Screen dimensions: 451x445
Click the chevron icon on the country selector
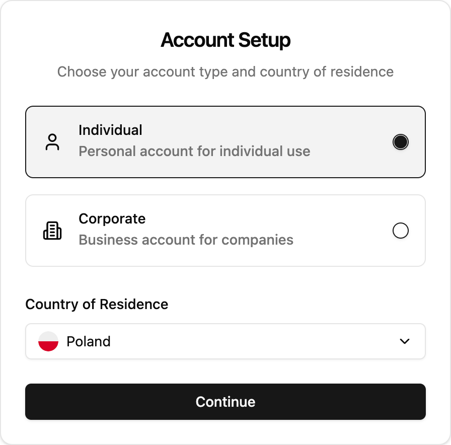[404, 341]
